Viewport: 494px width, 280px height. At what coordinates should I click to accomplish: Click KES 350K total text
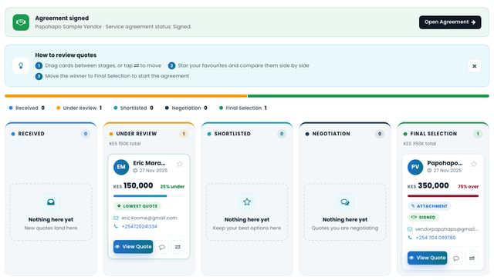point(420,144)
